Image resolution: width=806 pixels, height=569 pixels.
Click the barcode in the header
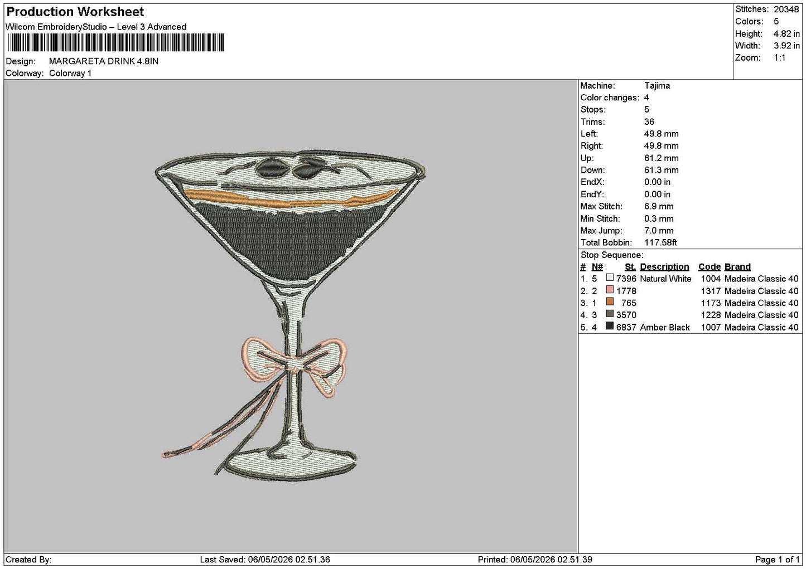116,43
